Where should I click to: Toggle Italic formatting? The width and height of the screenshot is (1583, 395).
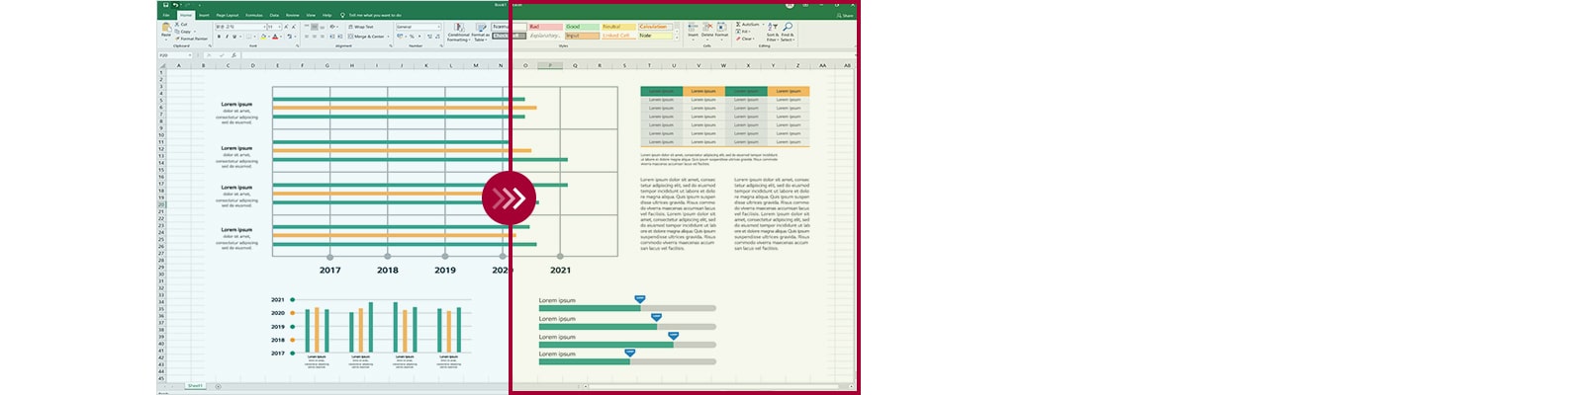pos(227,37)
